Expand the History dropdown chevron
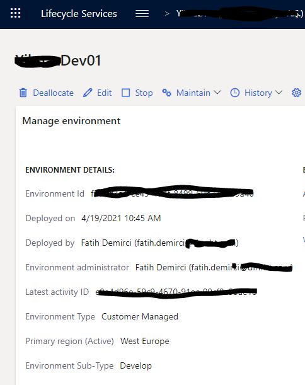 point(279,93)
